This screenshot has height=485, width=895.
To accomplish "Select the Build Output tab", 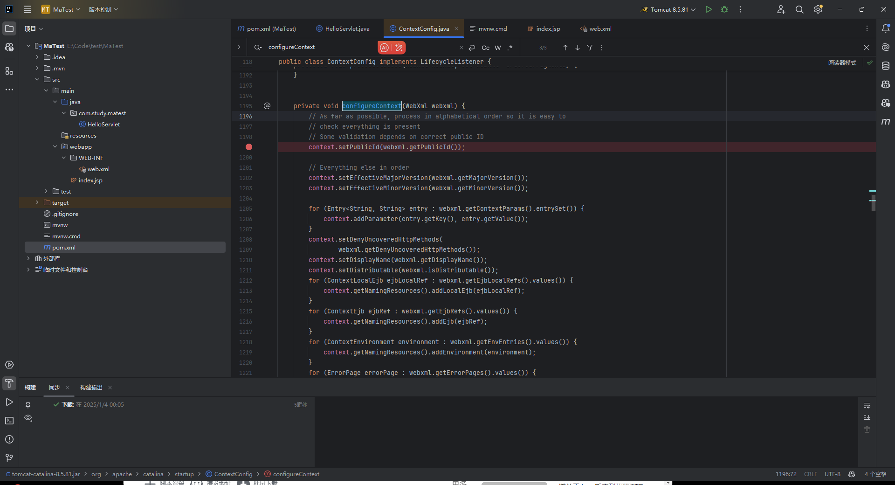I will click(x=91, y=388).
